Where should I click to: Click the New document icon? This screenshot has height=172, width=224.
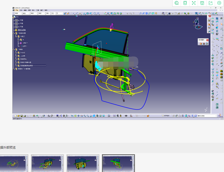tap(15, 116)
